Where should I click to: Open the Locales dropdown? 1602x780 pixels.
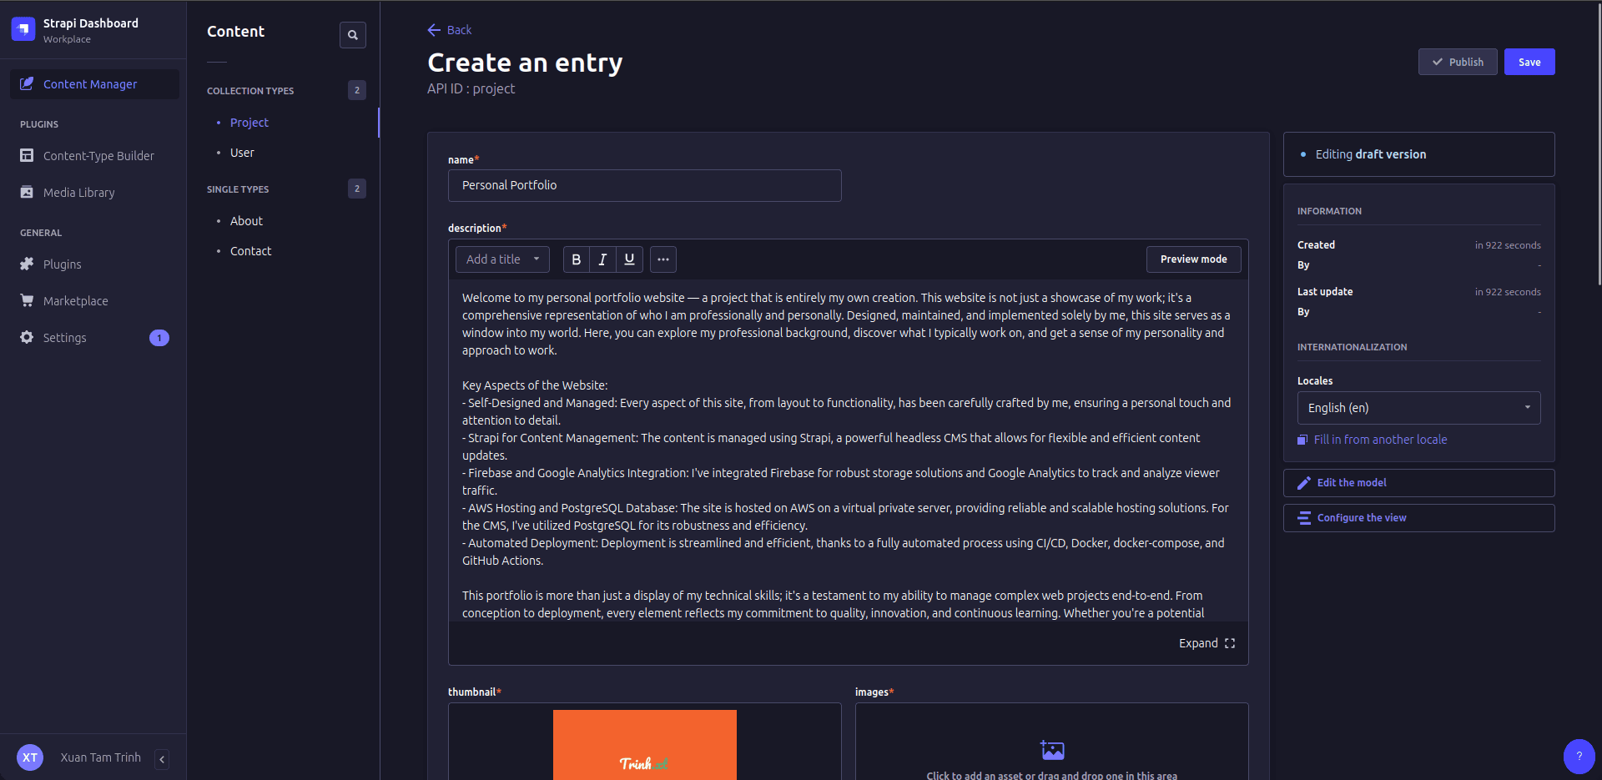[x=1419, y=408]
